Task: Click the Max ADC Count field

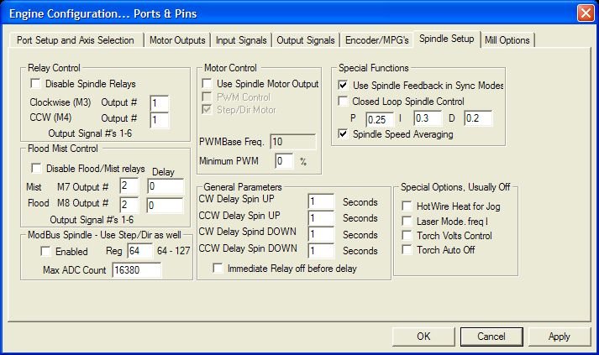Action: pyautogui.click(x=135, y=270)
